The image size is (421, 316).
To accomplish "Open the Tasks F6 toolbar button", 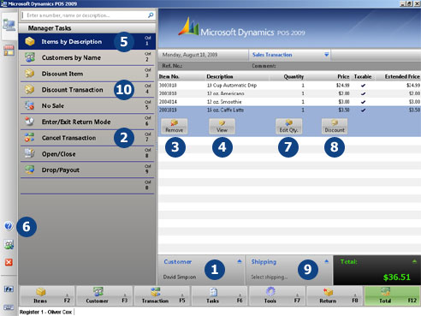I will point(220,295).
